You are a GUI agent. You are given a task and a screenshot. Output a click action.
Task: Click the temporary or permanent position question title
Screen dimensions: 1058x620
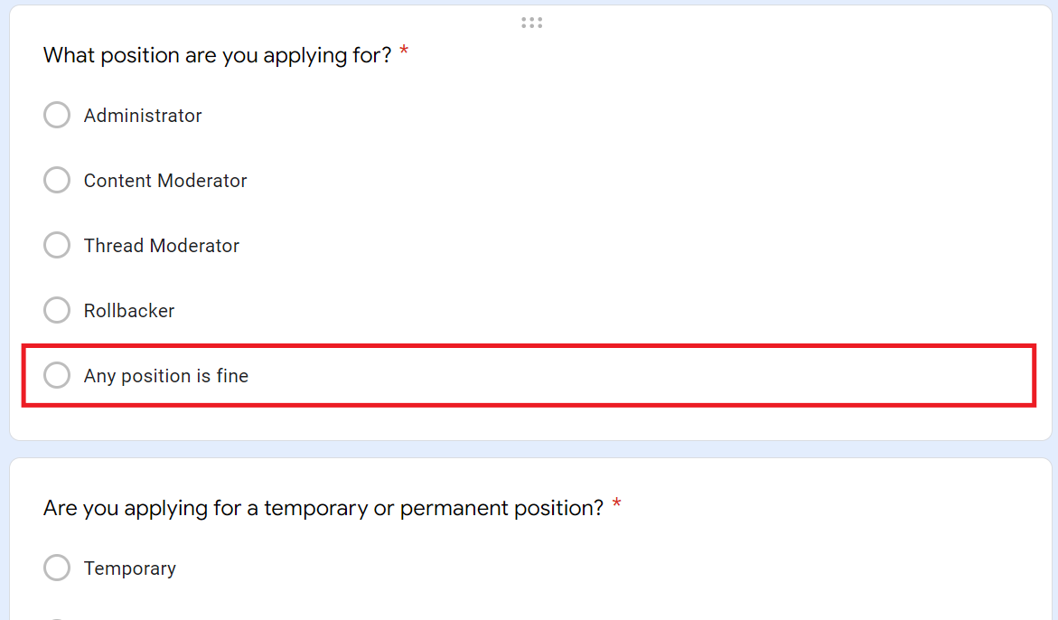tap(323, 508)
